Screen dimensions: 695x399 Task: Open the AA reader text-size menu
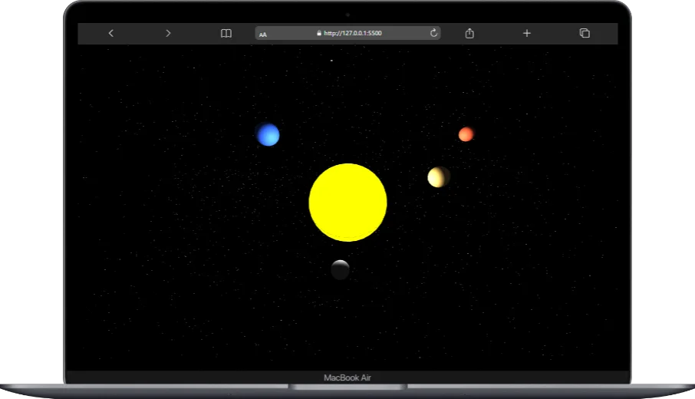click(263, 34)
